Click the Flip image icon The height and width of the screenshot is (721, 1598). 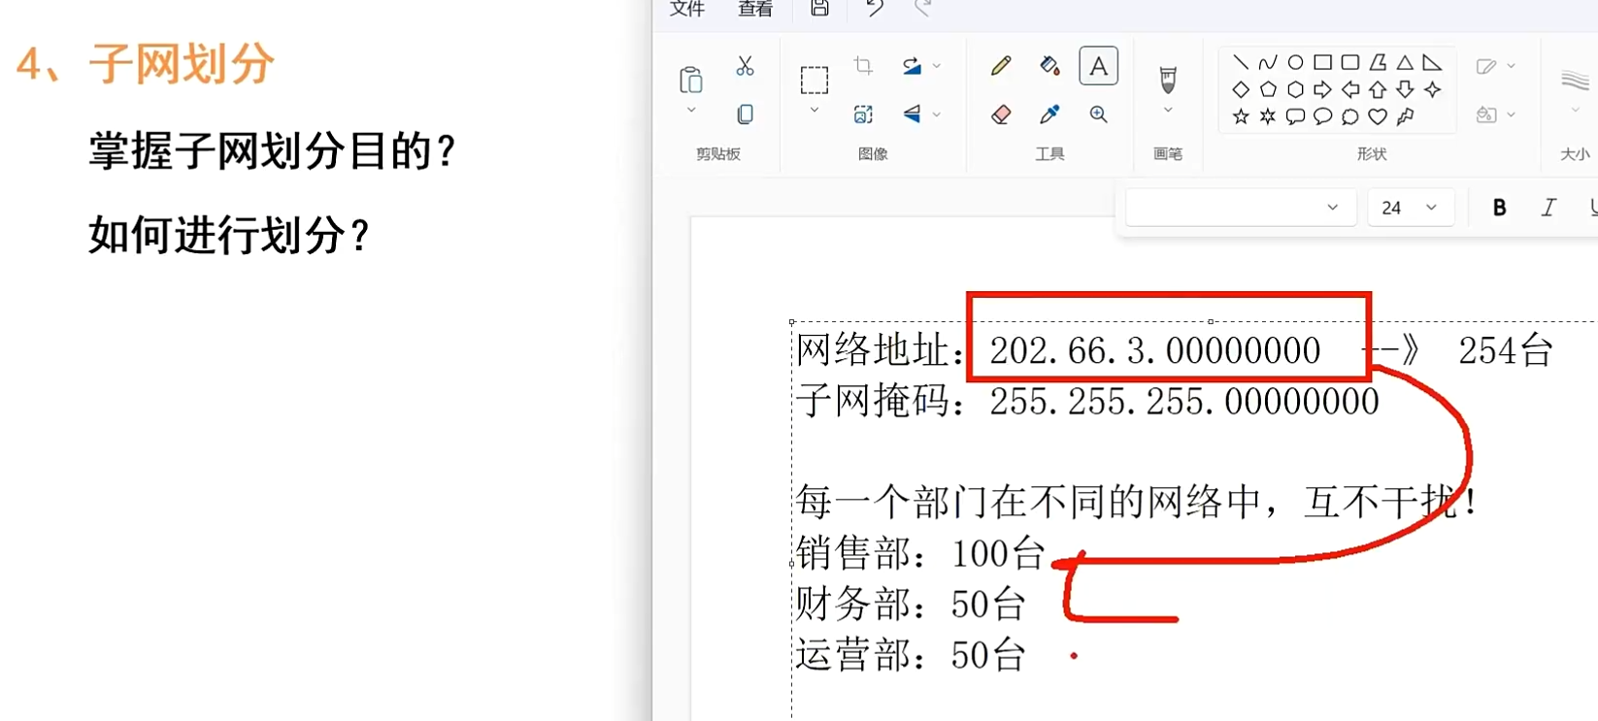tap(912, 115)
